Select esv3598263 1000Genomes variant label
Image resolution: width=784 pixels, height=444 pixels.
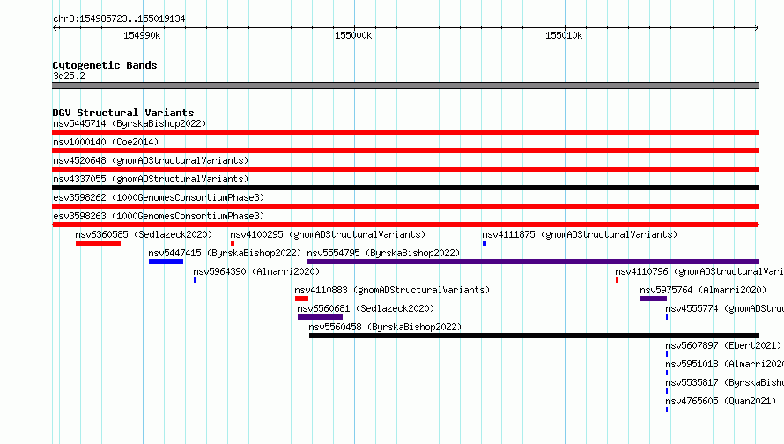click(159, 216)
